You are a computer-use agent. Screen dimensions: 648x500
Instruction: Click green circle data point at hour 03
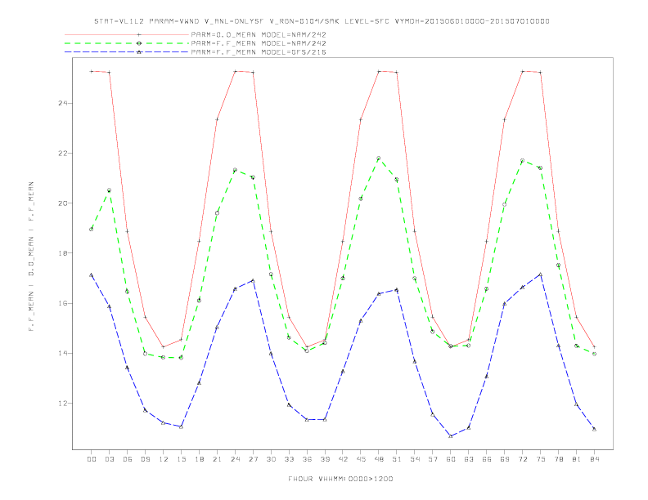[x=109, y=190]
